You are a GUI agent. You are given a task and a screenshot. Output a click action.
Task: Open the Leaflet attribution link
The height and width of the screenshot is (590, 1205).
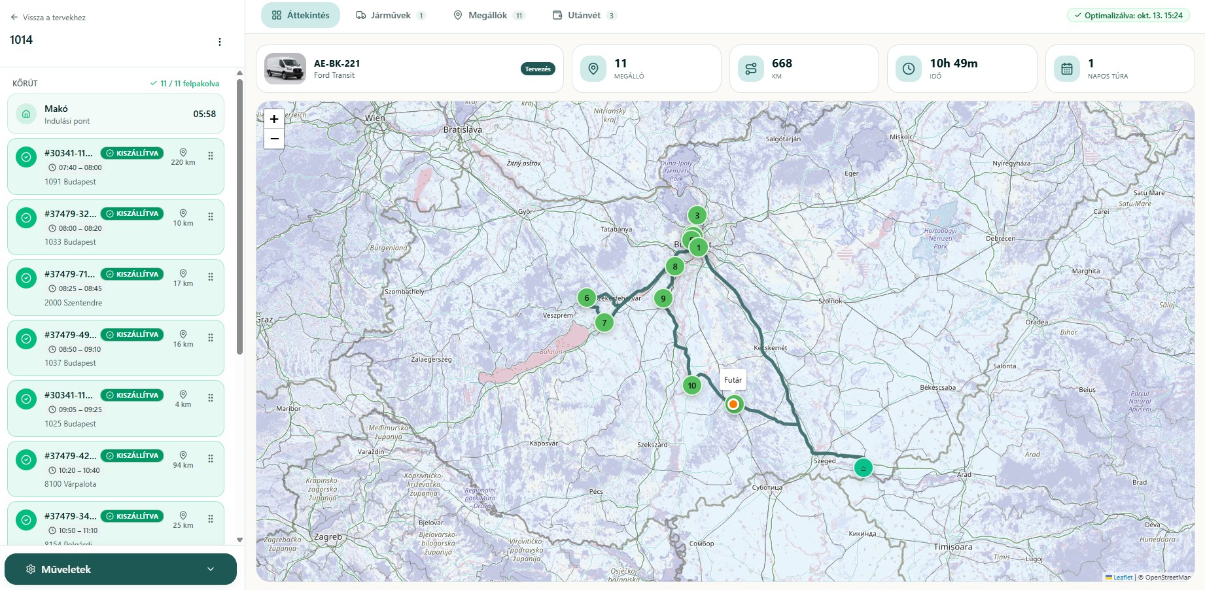coord(1123,577)
